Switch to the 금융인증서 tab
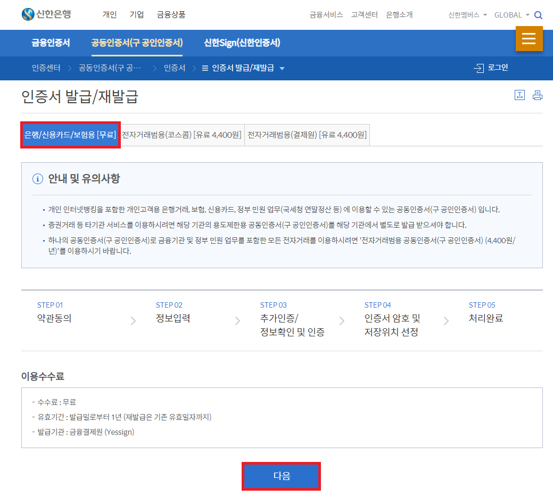Image resolution: width=553 pixels, height=496 pixels. pyautogui.click(x=49, y=43)
